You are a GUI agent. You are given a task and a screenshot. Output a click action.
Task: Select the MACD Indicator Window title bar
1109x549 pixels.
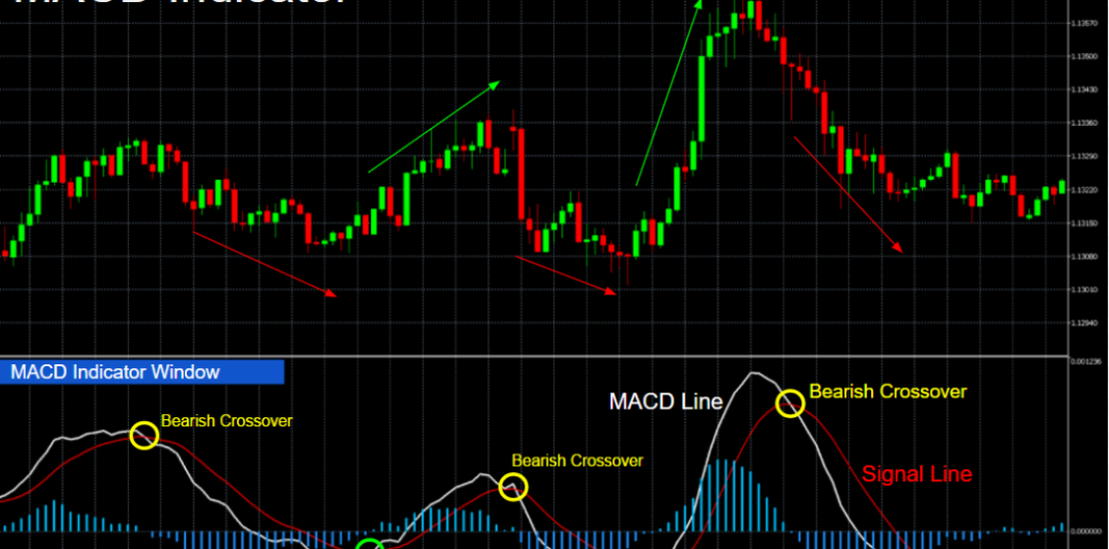point(143,372)
